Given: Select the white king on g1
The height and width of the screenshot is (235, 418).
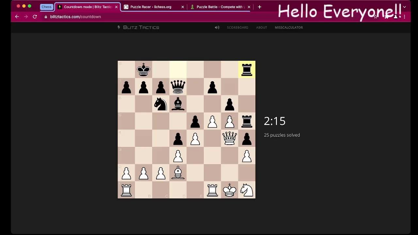Looking at the screenshot, I should [230, 190].
